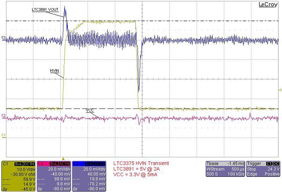Click the BwL badge in the C1 descriptor
Screen dimensions: 282x192
pos(19,164)
